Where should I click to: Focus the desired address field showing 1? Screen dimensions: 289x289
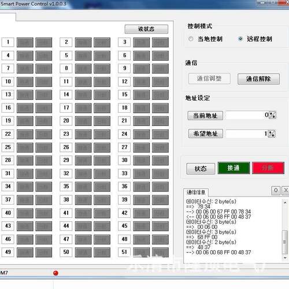click(x=247, y=134)
